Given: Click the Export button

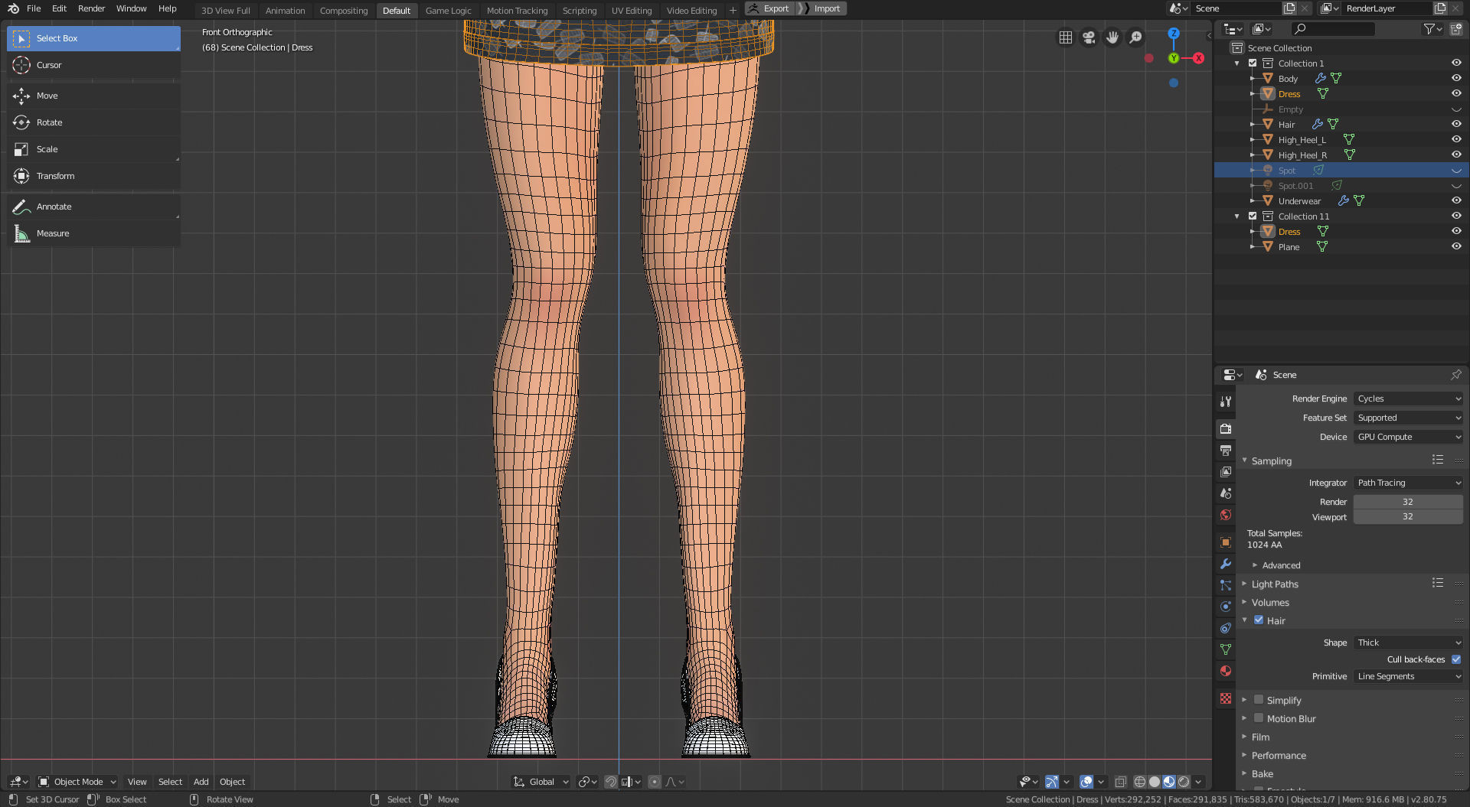Looking at the screenshot, I should pyautogui.click(x=769, y=8).
